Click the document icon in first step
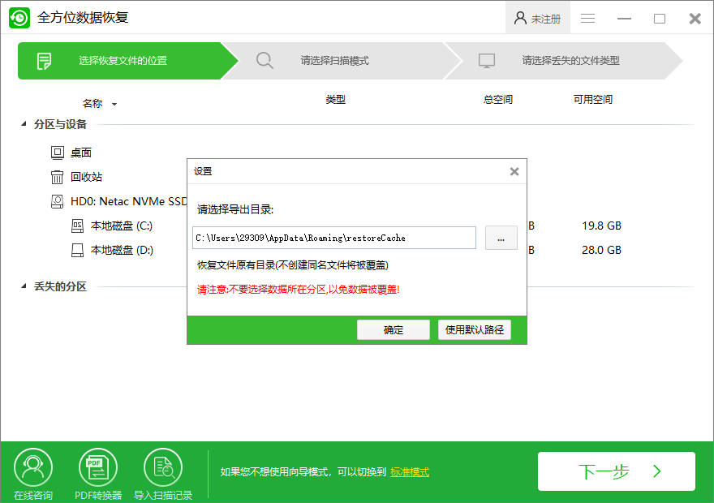 (44, 61)
